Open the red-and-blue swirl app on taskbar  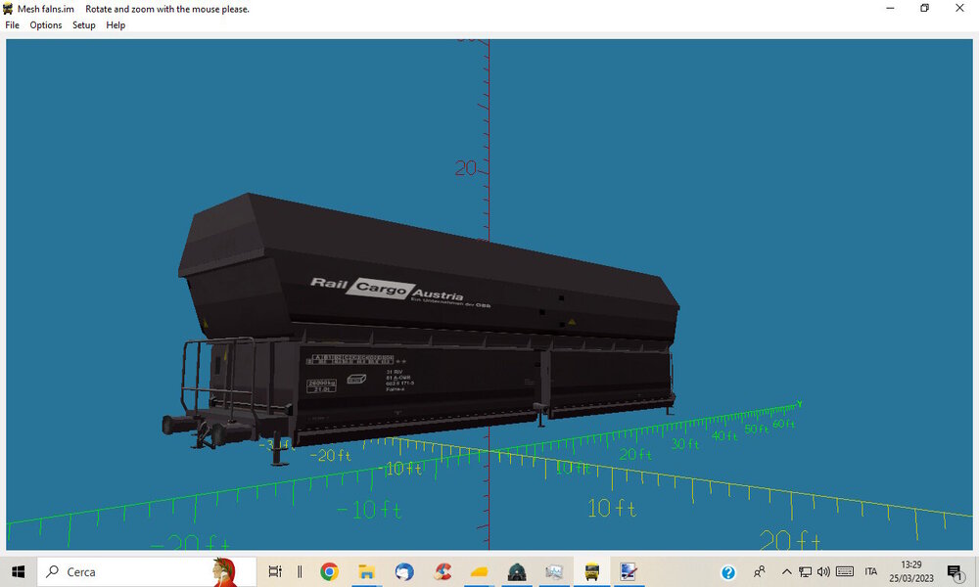point(443,571)
